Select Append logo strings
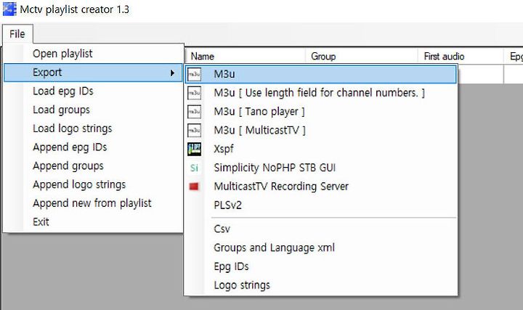 tap(94, 184)
